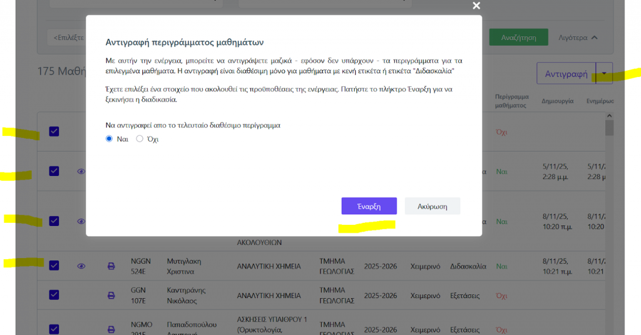Select the Όχι radio button

tap(140, 139)
